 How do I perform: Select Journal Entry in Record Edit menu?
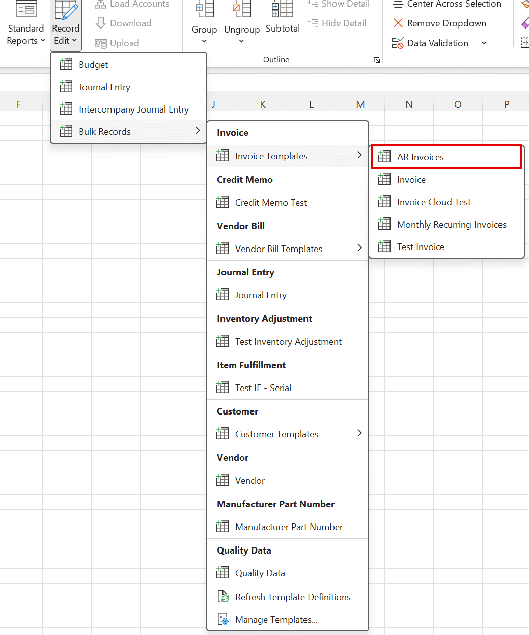coord(129,87)
